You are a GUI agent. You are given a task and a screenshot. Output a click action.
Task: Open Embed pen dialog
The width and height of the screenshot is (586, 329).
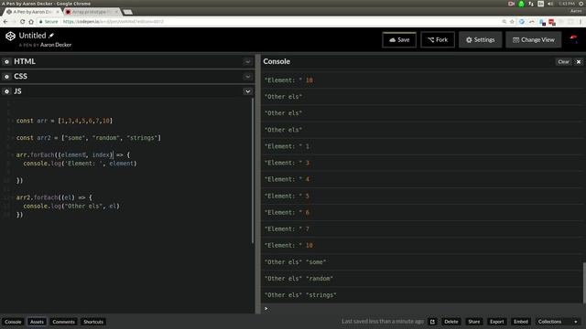pos(521,322)
